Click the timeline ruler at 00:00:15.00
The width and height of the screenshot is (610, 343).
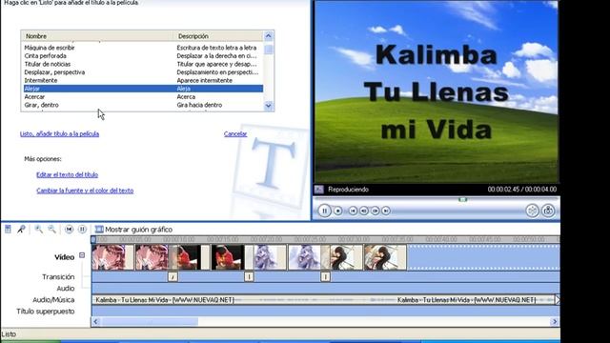coord(223,239)
